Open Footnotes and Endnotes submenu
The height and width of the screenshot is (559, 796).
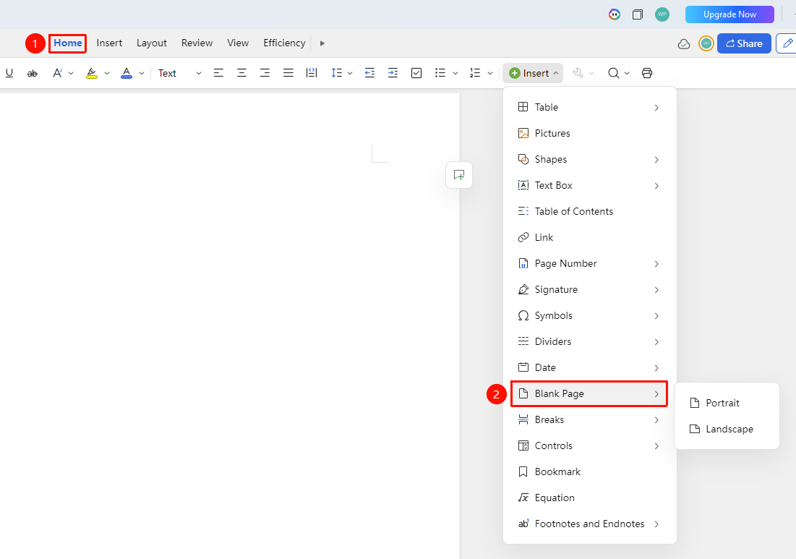589,524
